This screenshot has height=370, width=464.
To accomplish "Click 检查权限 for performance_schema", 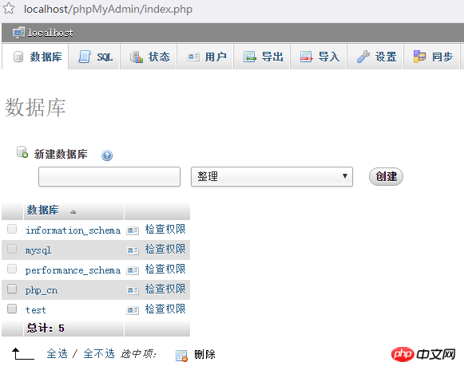I will pos(165,270).
